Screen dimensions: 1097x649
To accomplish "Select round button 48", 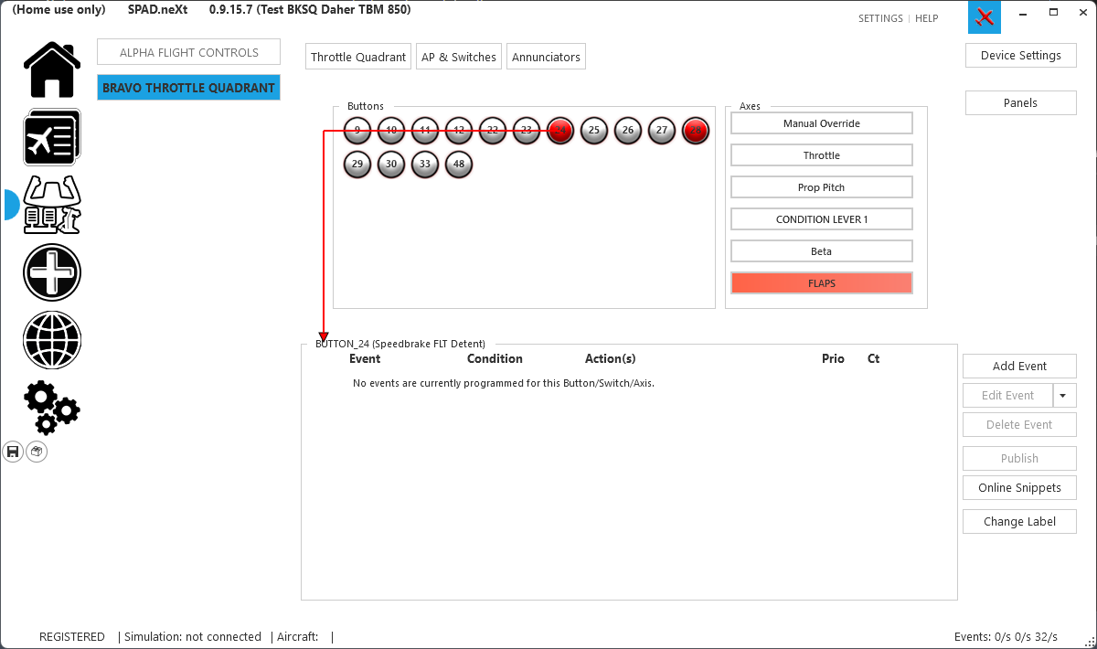I will pyautogui.click(x=459, y=165).
